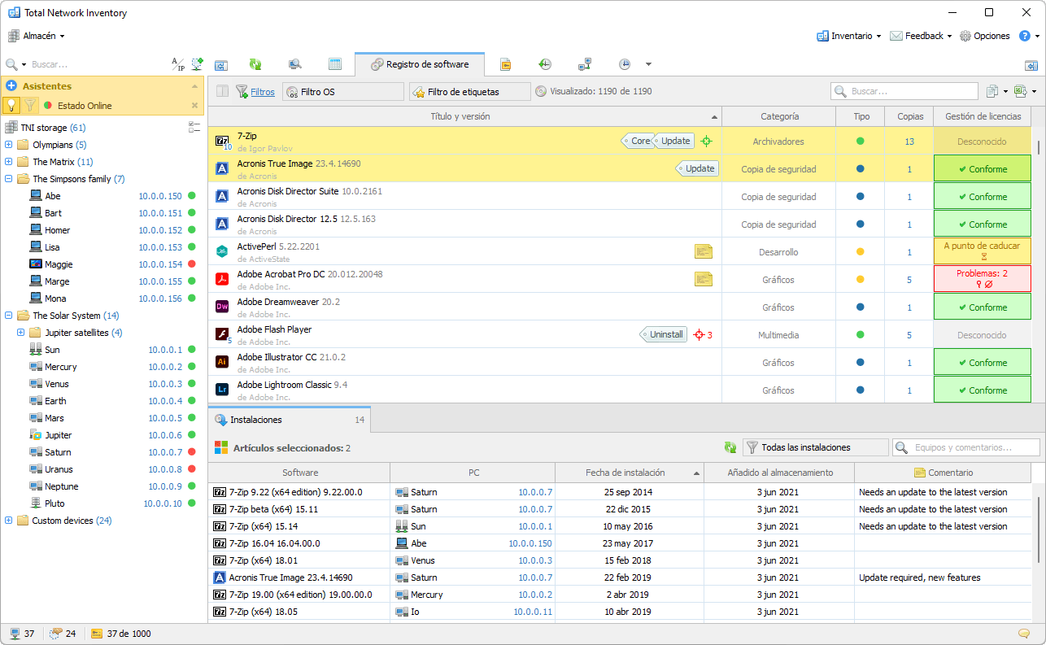Image resolution: width=1046 pixels, height=645 pixels.
Task: Click the green refresh scanner tab icon
Action: [x=255, y=64]
